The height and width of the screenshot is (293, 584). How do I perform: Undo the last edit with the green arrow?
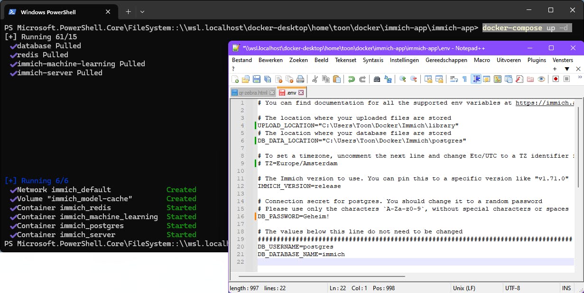(x=352, y=79)
